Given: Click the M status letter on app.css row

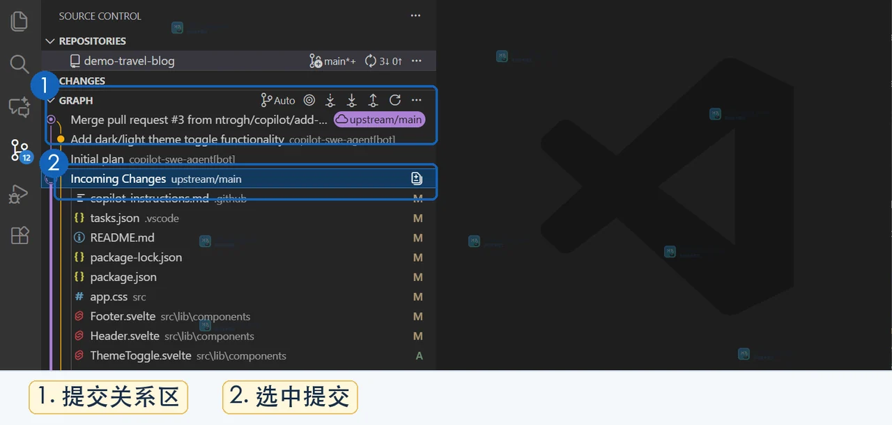Looking at the screenshot, I should [x=418, y=296].
